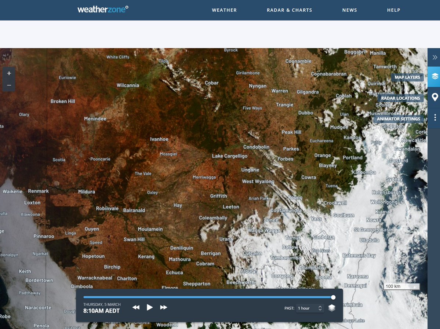Click the Canberra map label
This screenshot has height=329, width=440.
pos(324,237)
